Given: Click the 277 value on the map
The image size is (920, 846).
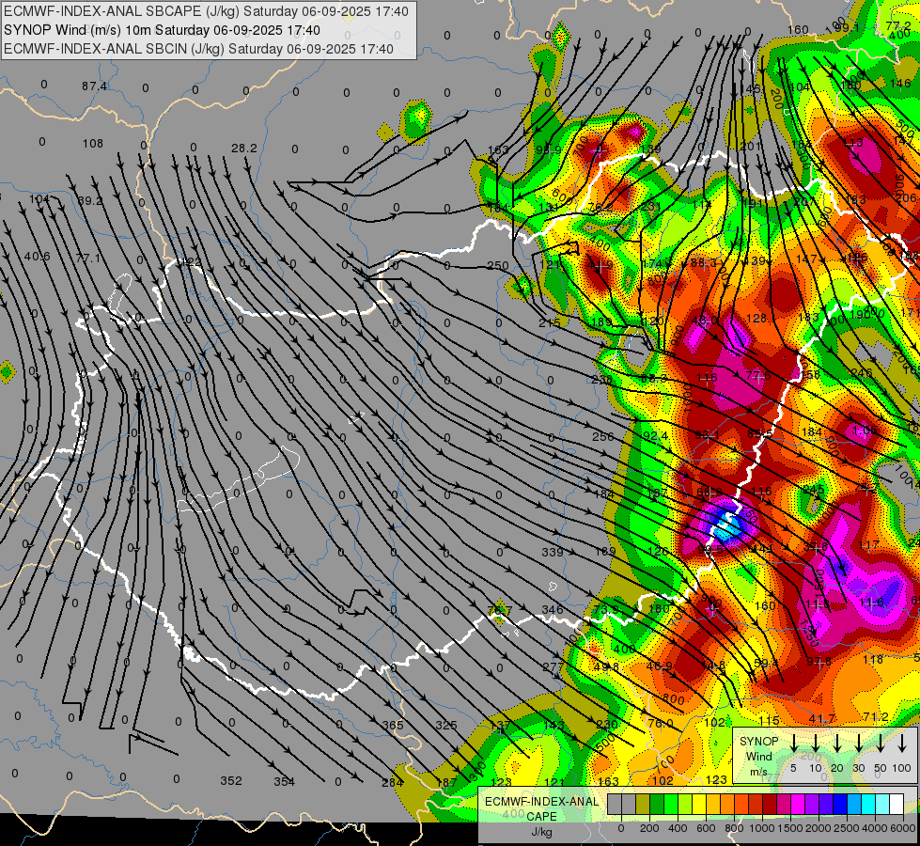Looking at the screenshot, I should pos(553,667).
